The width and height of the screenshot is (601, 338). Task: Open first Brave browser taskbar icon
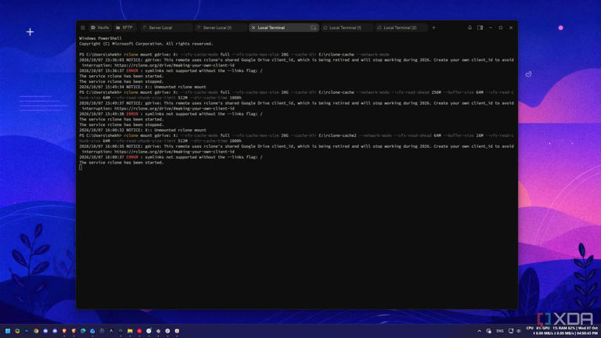64,331
